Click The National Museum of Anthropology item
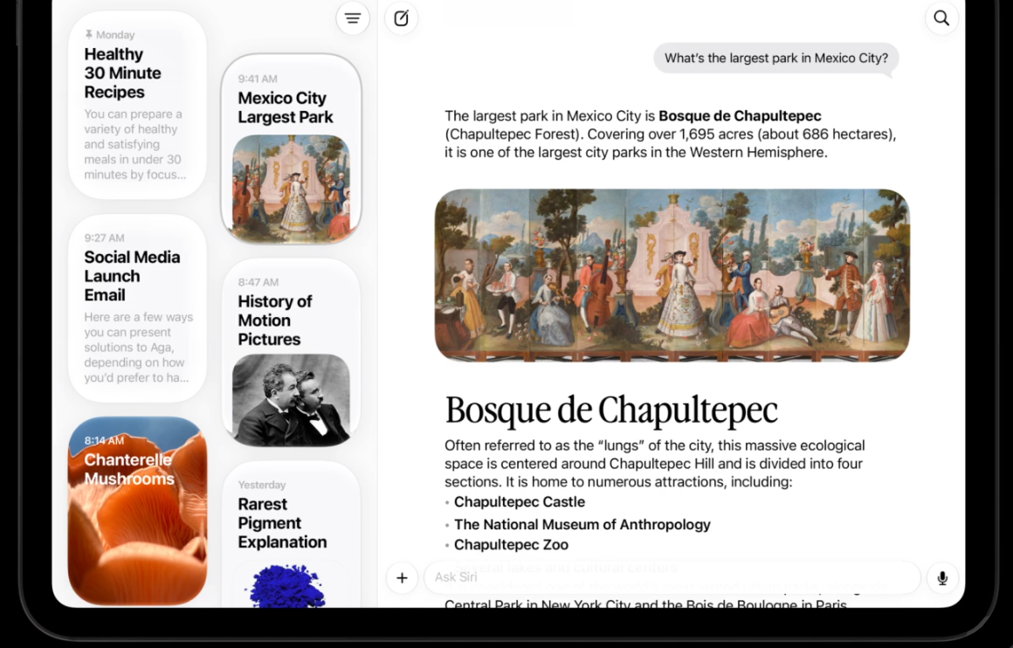This screenshot has height=648, width=1013. [x=582, y=525]
